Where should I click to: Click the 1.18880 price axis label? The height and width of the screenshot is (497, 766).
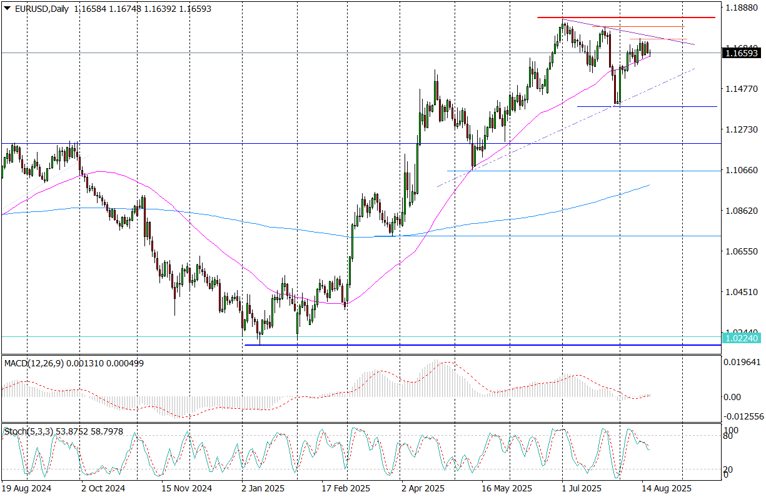740,8
